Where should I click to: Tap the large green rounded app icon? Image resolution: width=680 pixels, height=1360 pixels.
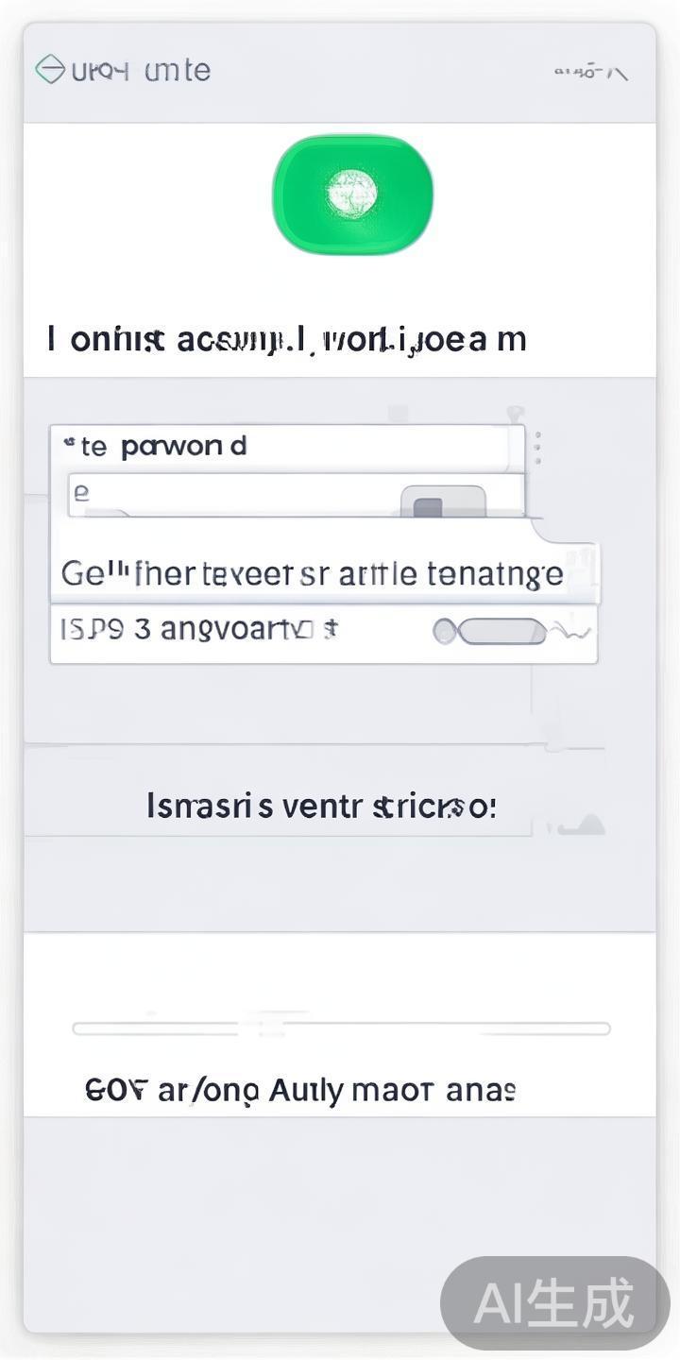click(x=352, y=195)
